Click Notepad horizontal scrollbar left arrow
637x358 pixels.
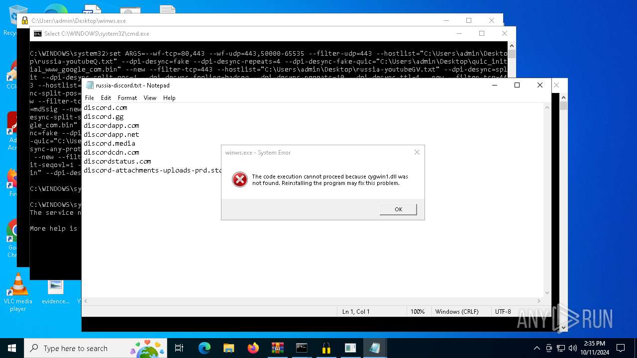(x=86, y=301)
